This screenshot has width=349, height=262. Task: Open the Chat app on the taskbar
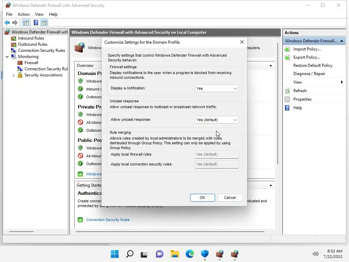[x=160, y=254]
